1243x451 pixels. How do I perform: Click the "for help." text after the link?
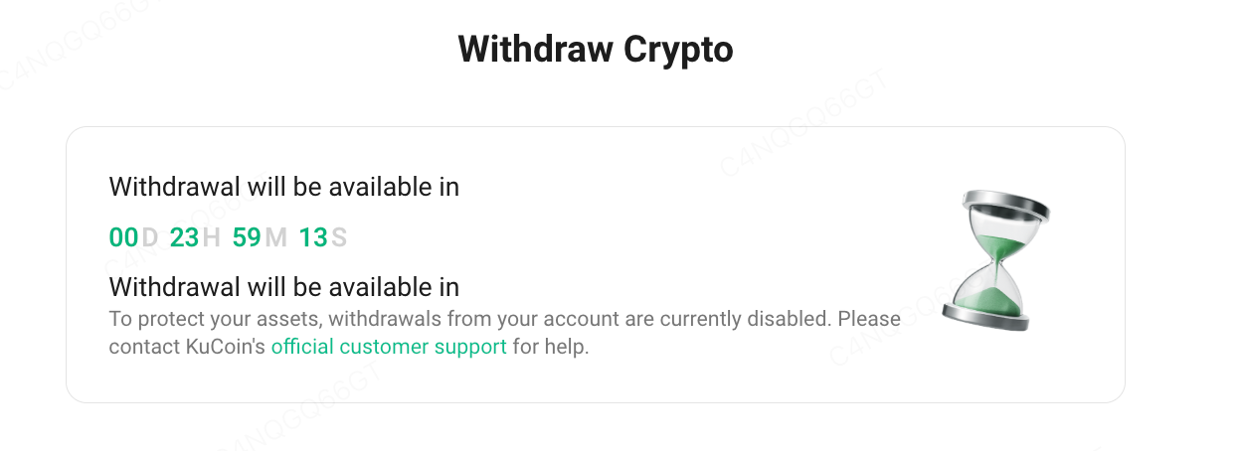551,348
